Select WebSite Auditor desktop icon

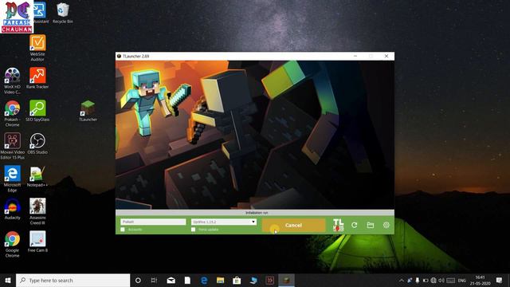tap(37, 48)
